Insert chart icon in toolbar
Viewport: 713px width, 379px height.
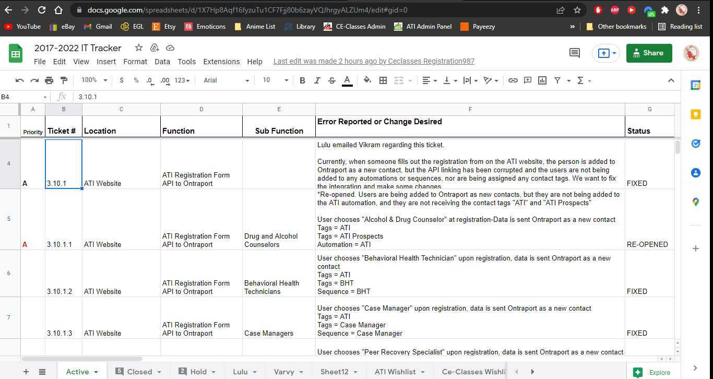(542, 80)
